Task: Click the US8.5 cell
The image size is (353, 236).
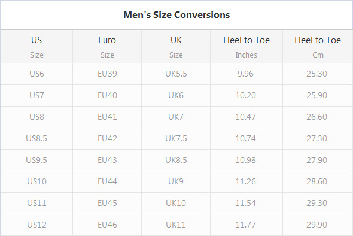Action: pyautogui.click(x=36, y=138)
